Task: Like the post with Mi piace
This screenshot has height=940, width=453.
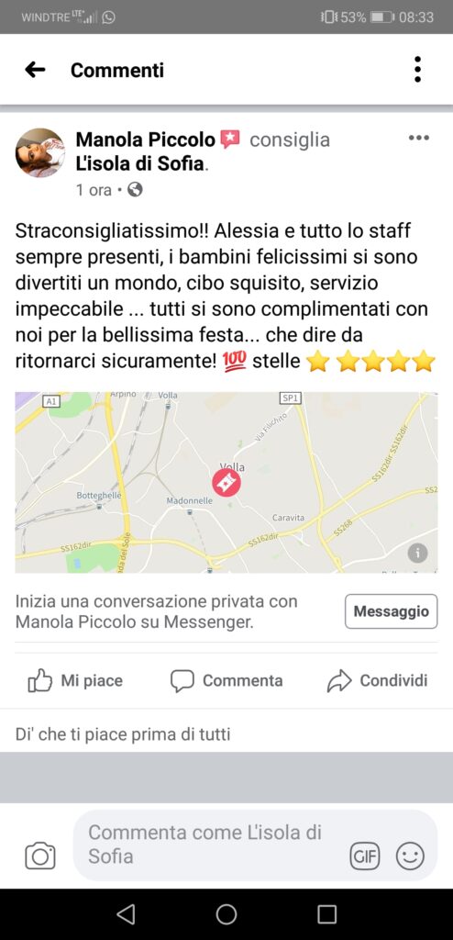Action: 75,680
